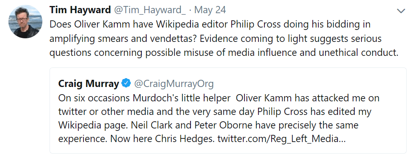Image resolution: width=415 pixels, height=156 pixels.
Task: Open Craig Murray's display name
Action: coord(89,84)
